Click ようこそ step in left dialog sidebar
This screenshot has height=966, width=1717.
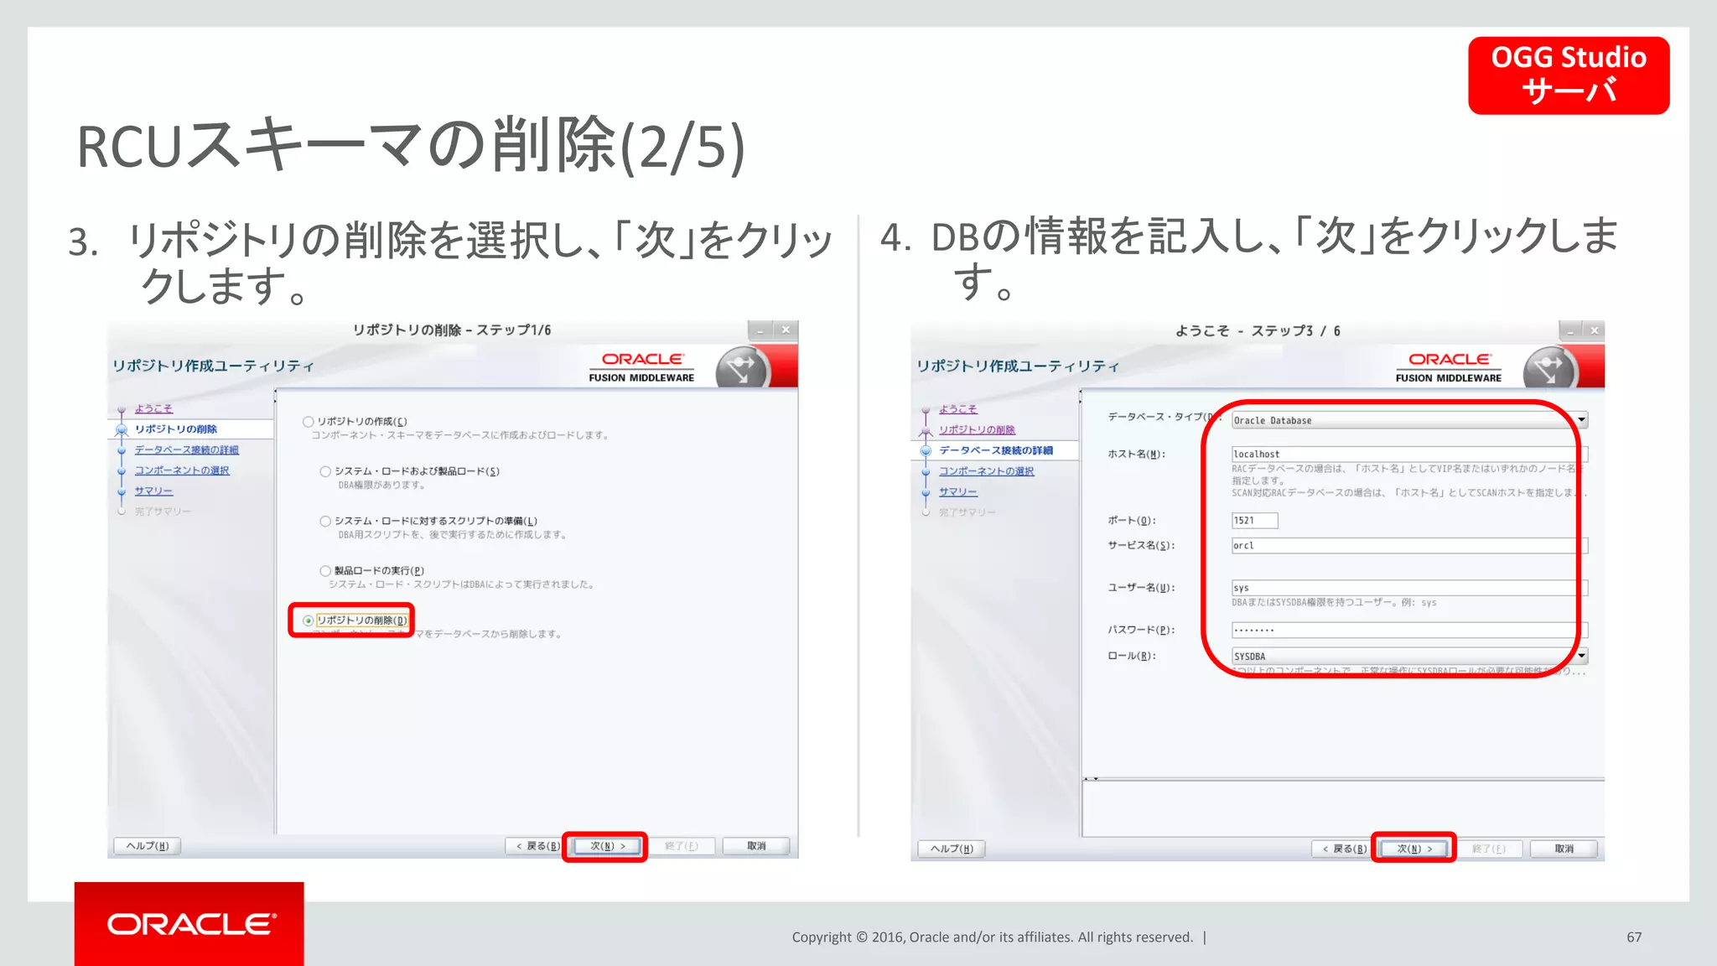click(x=153, y=408)
